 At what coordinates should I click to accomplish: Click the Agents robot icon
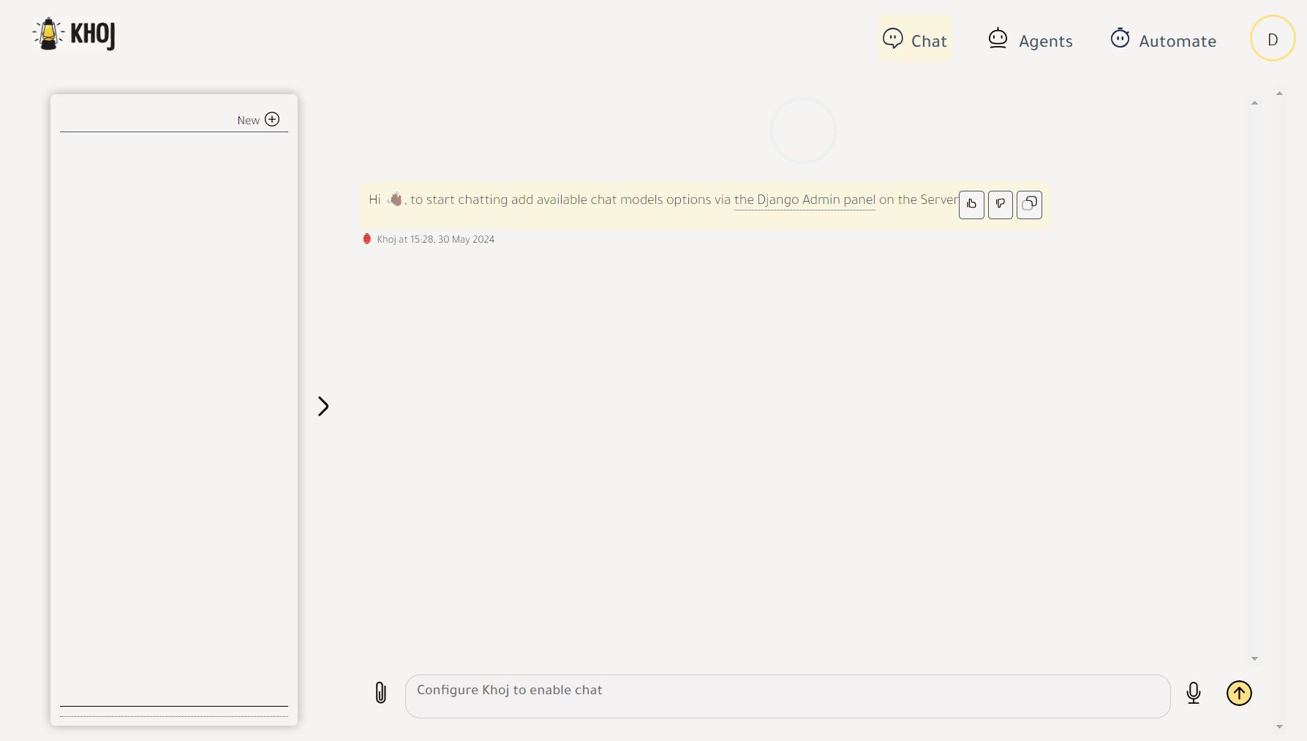tap(998, 38)
